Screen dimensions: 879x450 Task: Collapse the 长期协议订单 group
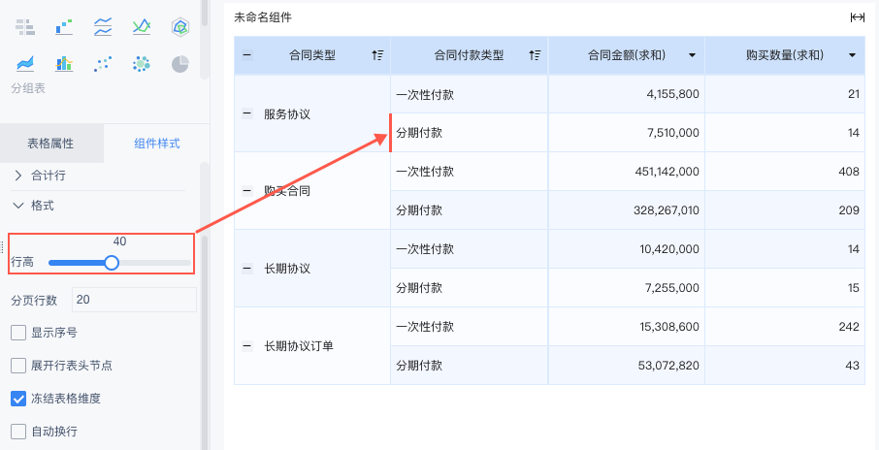(x=246, y=346)
